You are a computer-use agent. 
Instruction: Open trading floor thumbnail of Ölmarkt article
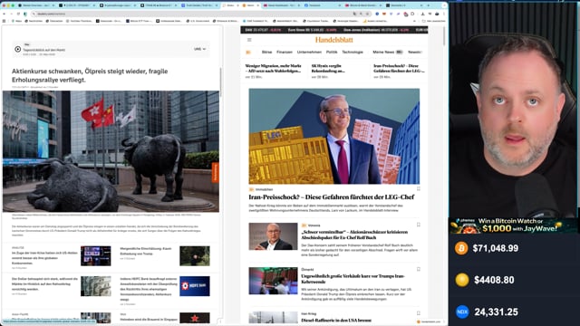coord(273,281)
